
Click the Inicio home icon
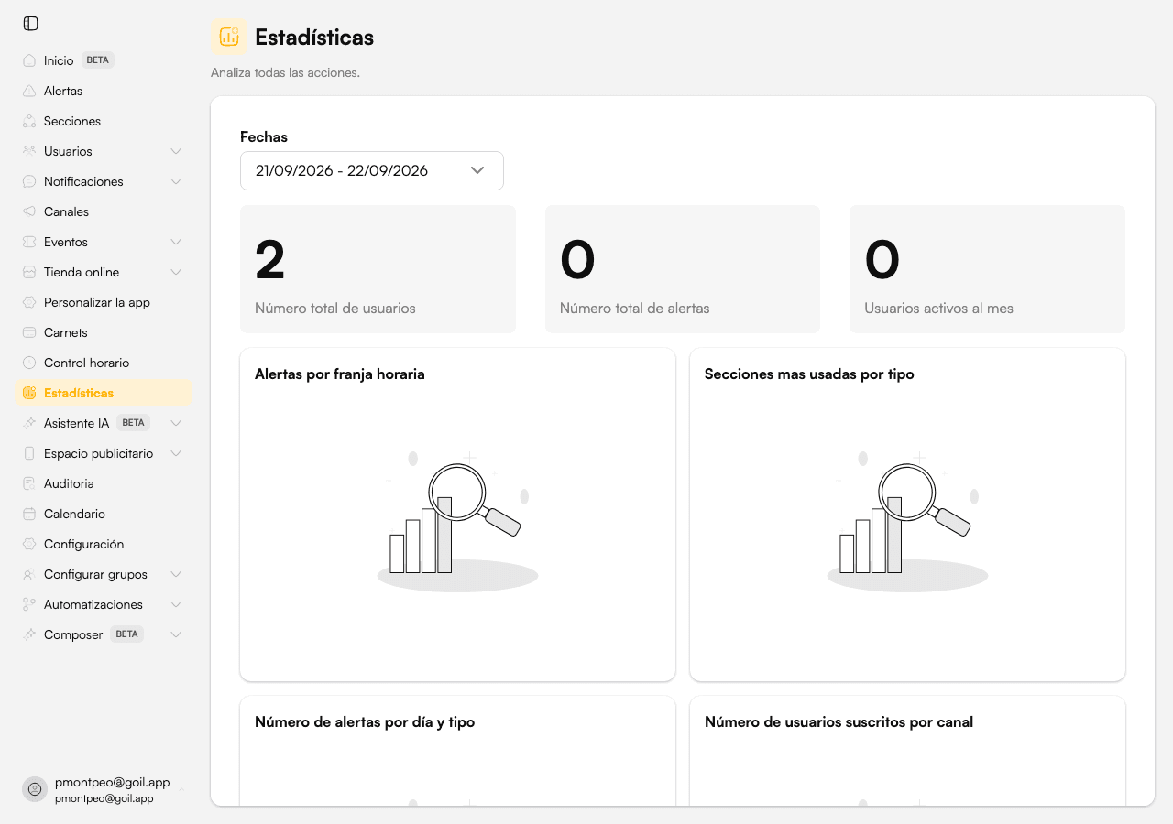coord(29,60)
